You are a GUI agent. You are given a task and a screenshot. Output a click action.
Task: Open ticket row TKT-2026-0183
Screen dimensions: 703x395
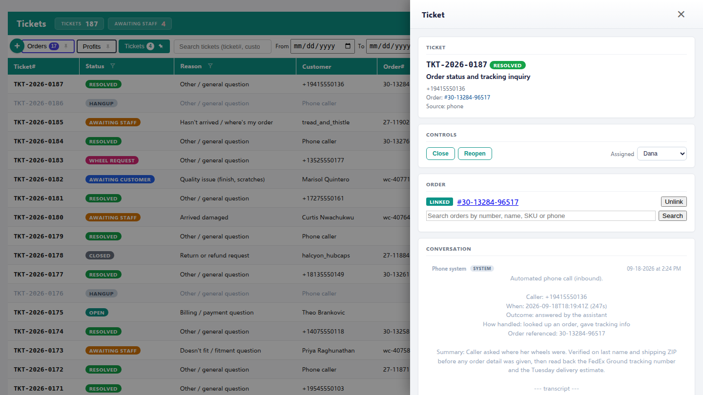point(209,160)
